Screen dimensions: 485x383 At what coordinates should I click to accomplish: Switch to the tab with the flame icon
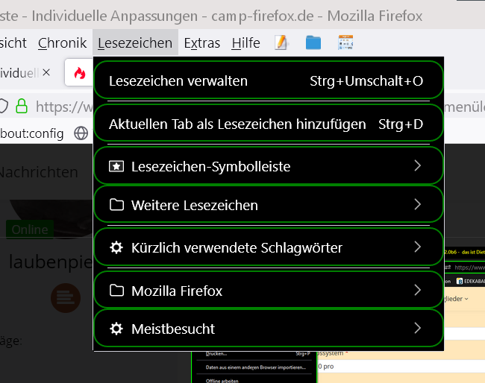tap(79, 73)
